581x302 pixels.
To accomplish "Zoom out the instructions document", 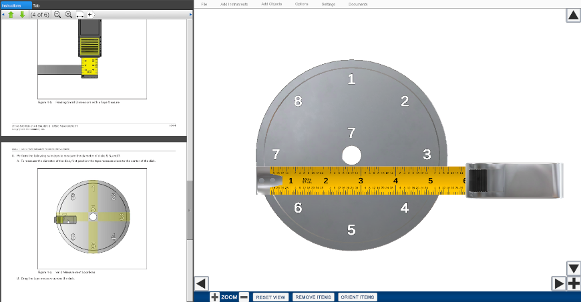I will point(57,15).
